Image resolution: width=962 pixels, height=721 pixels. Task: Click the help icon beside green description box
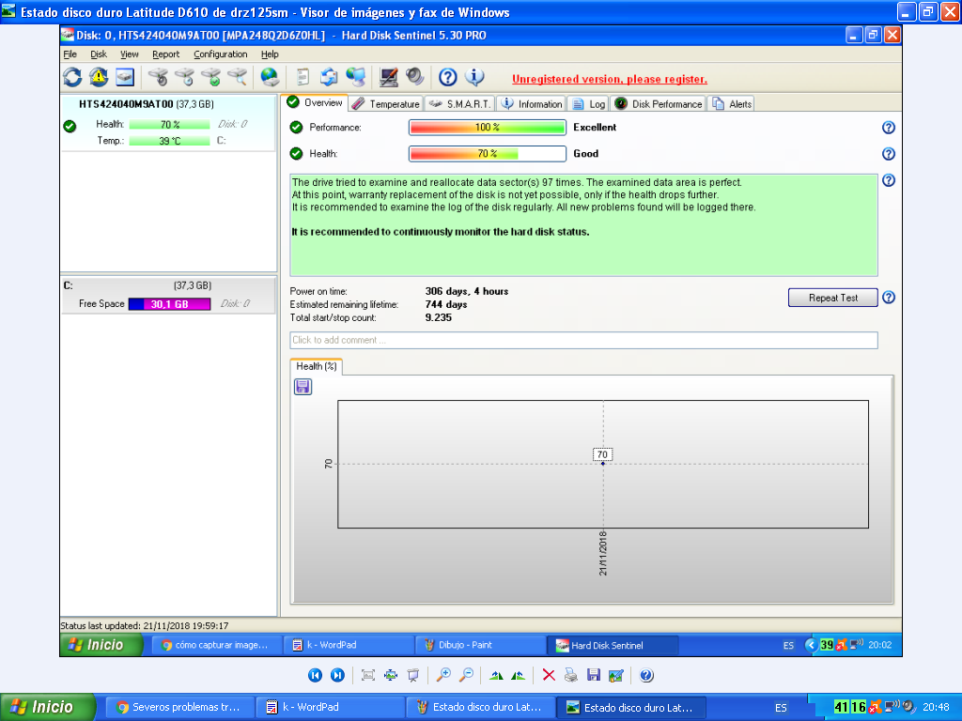[889, 180]
